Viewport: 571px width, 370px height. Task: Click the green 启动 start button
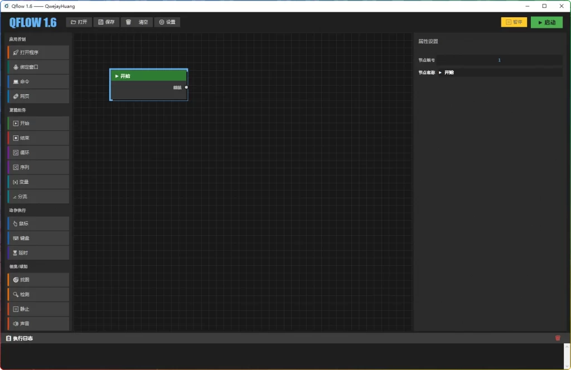point(546,22)
